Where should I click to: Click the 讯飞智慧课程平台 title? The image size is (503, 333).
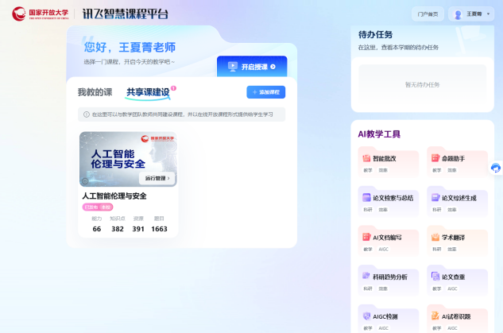pyautogui.click(x=126, y=14)
